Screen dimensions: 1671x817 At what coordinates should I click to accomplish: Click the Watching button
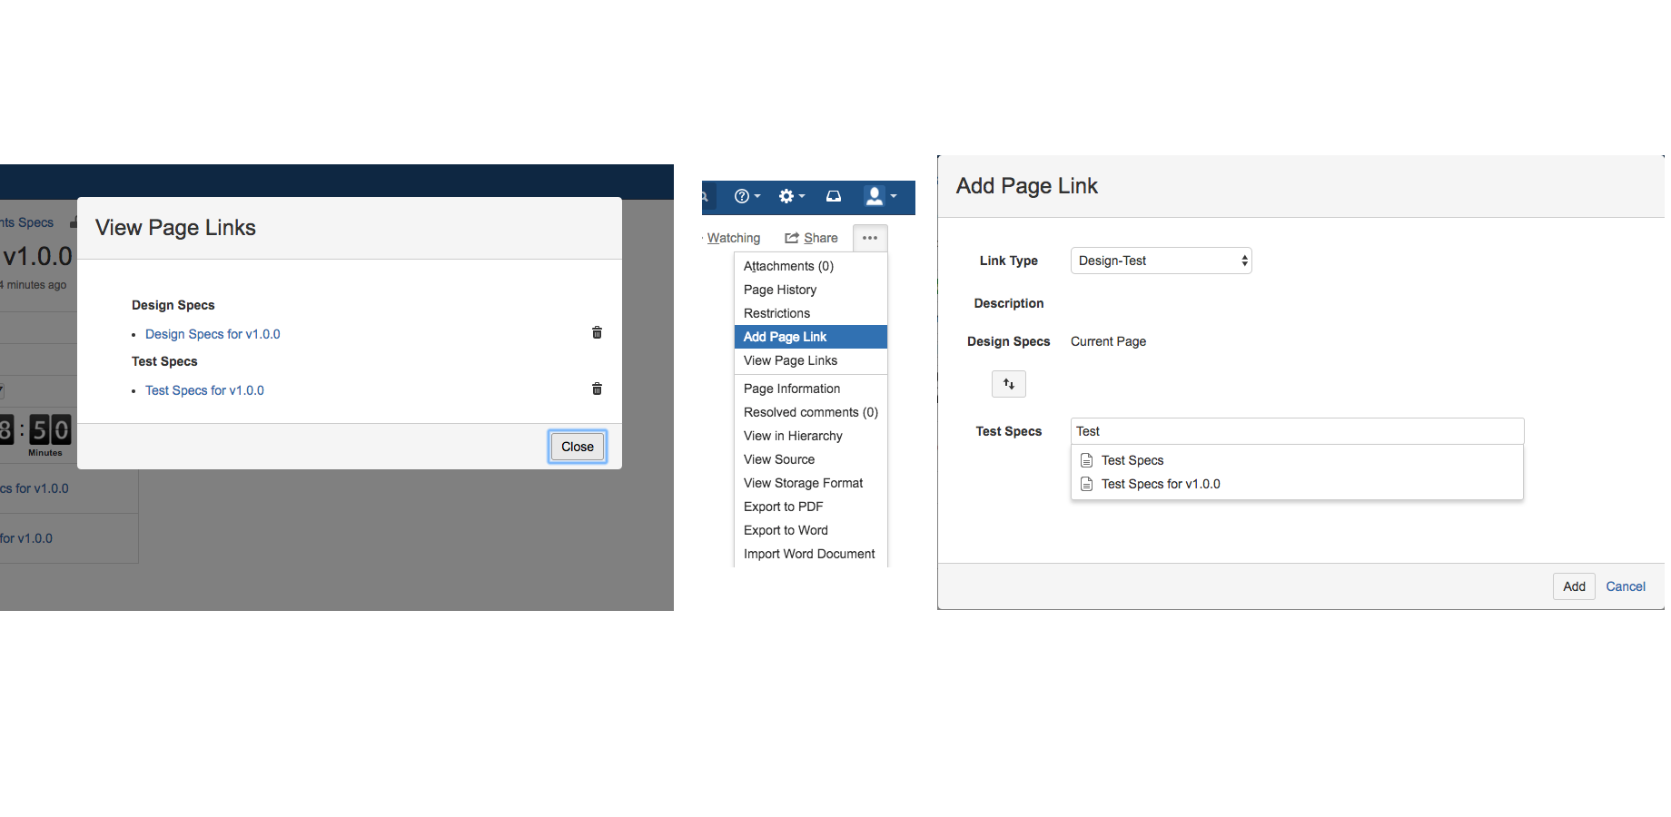point(734,238)
